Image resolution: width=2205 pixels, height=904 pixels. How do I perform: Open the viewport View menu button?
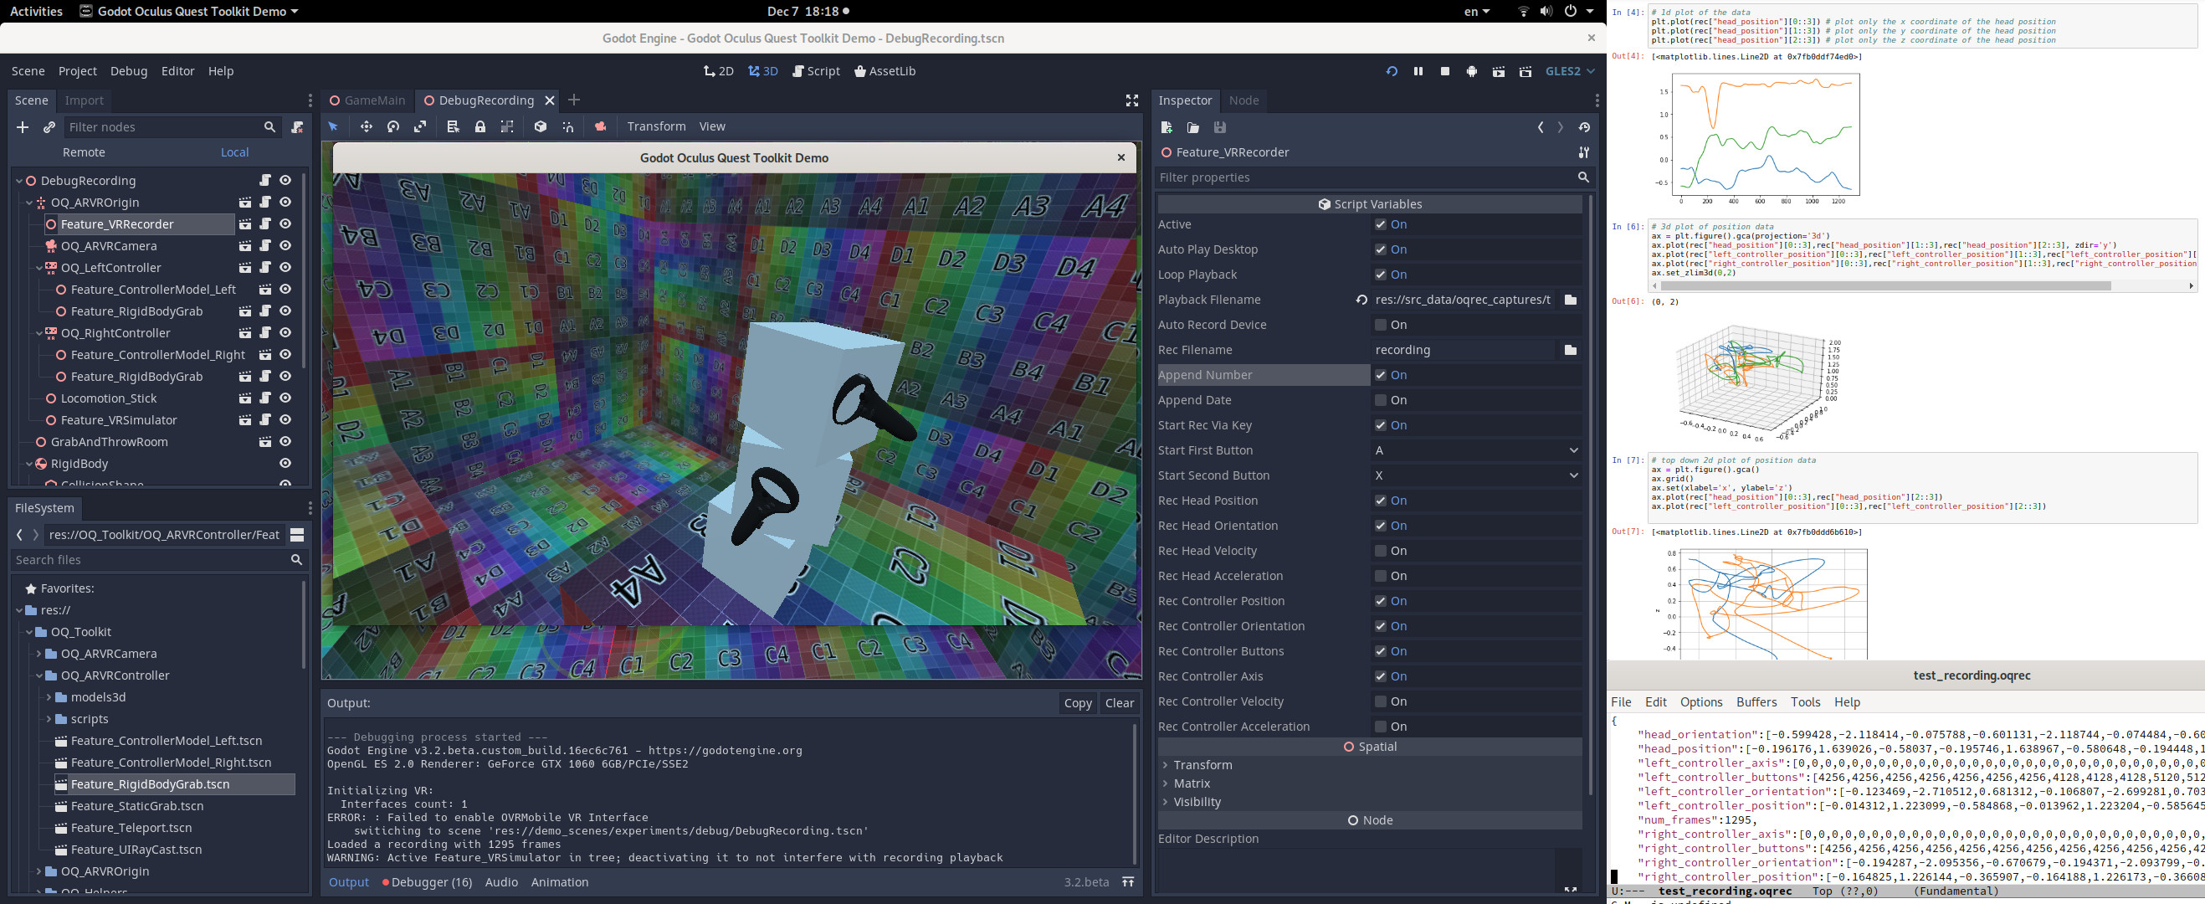(x=711, y=126)
